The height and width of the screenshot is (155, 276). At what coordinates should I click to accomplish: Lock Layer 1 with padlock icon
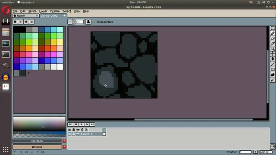point(74,134)
